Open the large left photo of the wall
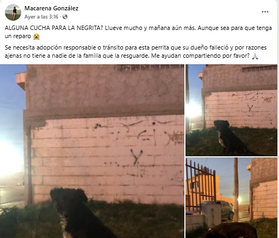This screenshot has height=238, width=279. tap(92, 151)
